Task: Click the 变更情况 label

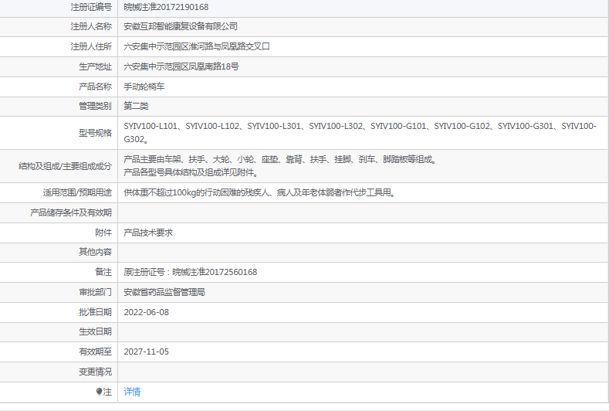Action: [96, 372]
